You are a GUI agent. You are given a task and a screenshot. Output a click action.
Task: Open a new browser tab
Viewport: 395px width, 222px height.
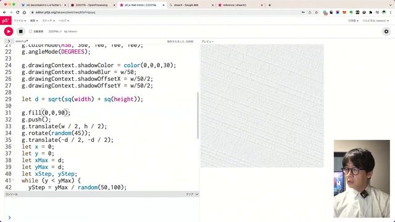[270, 5]
